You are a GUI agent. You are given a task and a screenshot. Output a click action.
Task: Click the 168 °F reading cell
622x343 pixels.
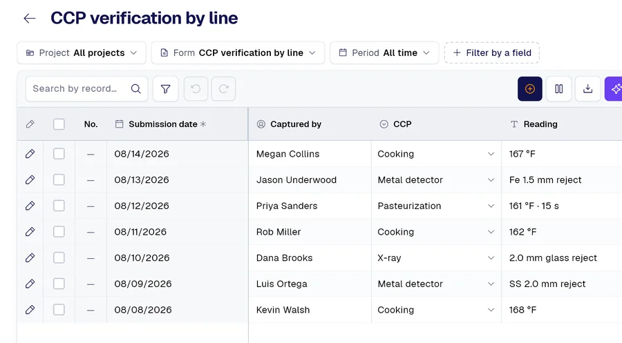click(562, 310)
